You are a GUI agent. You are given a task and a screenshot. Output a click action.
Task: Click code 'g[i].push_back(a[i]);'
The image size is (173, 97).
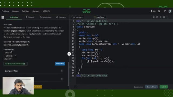(100, 61)
